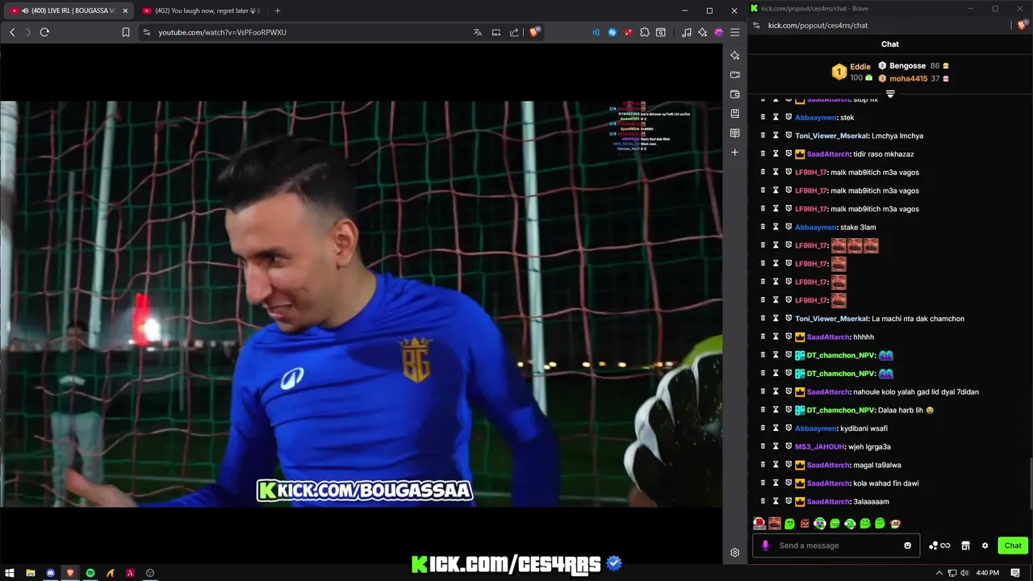
Task: Delete the 'stek' message by Abbaaymen
Action: click(x=763, y=117)
